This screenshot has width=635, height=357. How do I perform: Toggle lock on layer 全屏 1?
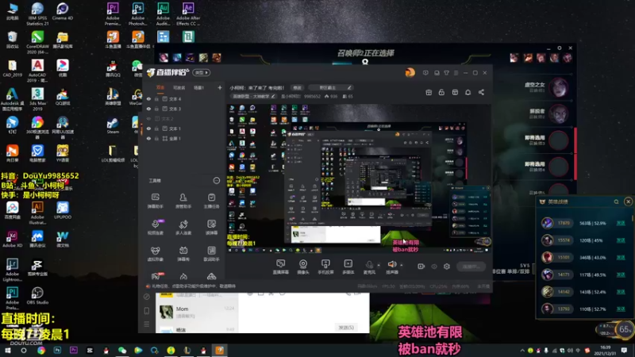tap(156, 138)
